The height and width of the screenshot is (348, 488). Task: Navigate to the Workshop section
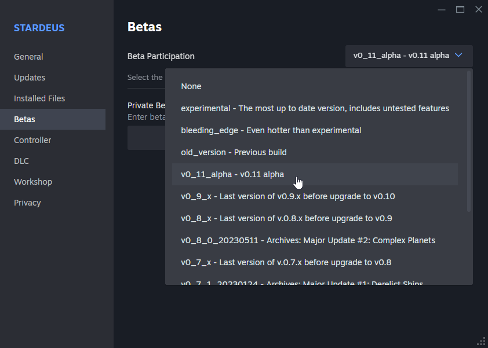point(33,182)
